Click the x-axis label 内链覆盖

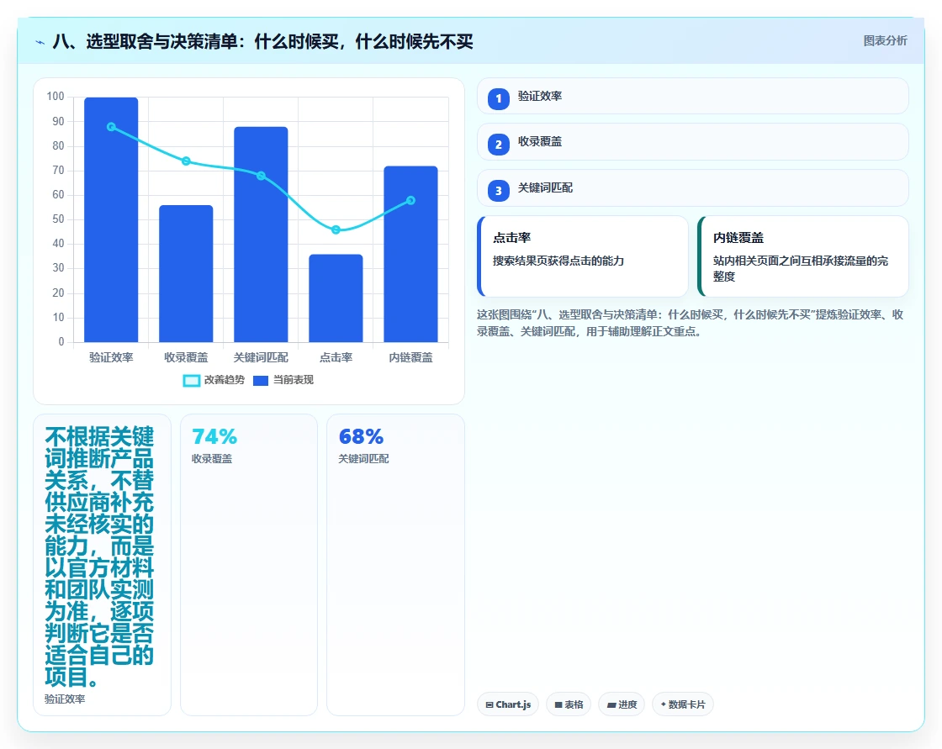click(x=411, y=357)
